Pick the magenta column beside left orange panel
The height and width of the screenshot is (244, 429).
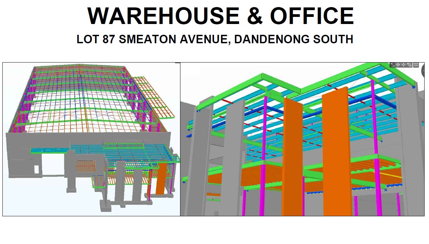tap(262, 155)
